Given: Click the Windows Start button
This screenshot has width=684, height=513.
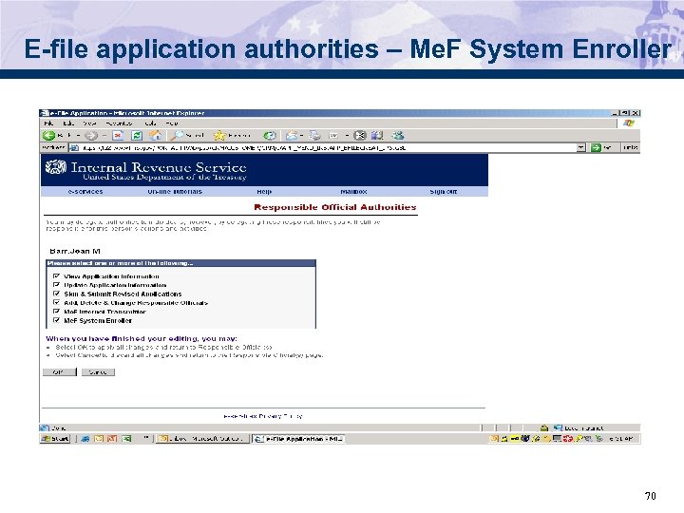Looking at the screenshot, I should point(55,438).
